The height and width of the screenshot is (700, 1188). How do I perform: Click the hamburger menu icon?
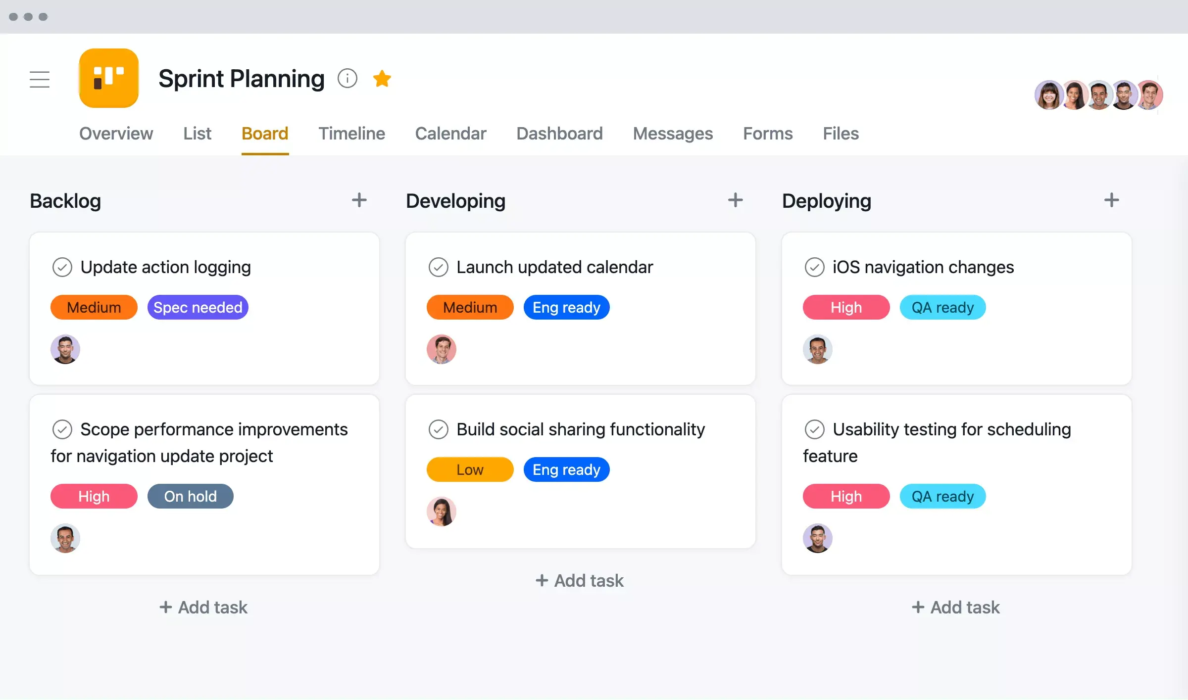tap(39, 79)
